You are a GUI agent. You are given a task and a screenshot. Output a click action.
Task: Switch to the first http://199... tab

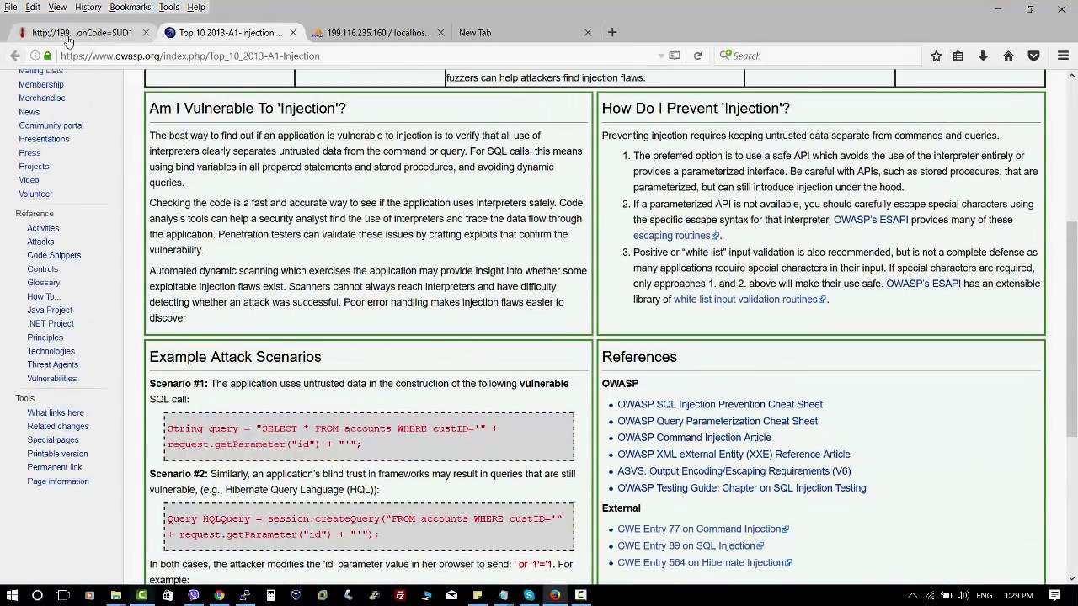tap(82, 32)
